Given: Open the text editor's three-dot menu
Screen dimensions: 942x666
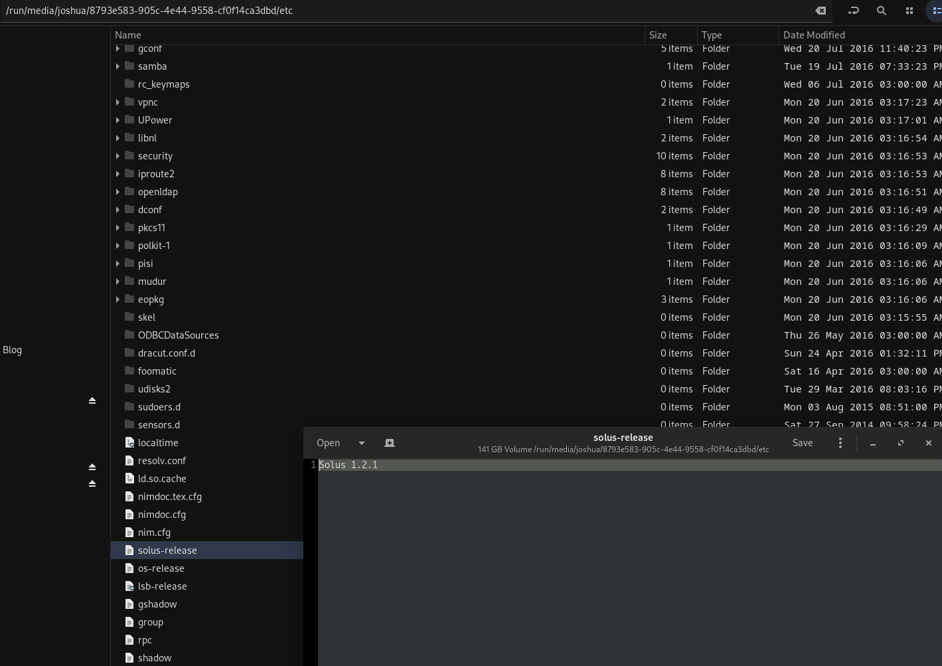Looking at the screenshot, I should pyautogui.click(x=840, y=443).
